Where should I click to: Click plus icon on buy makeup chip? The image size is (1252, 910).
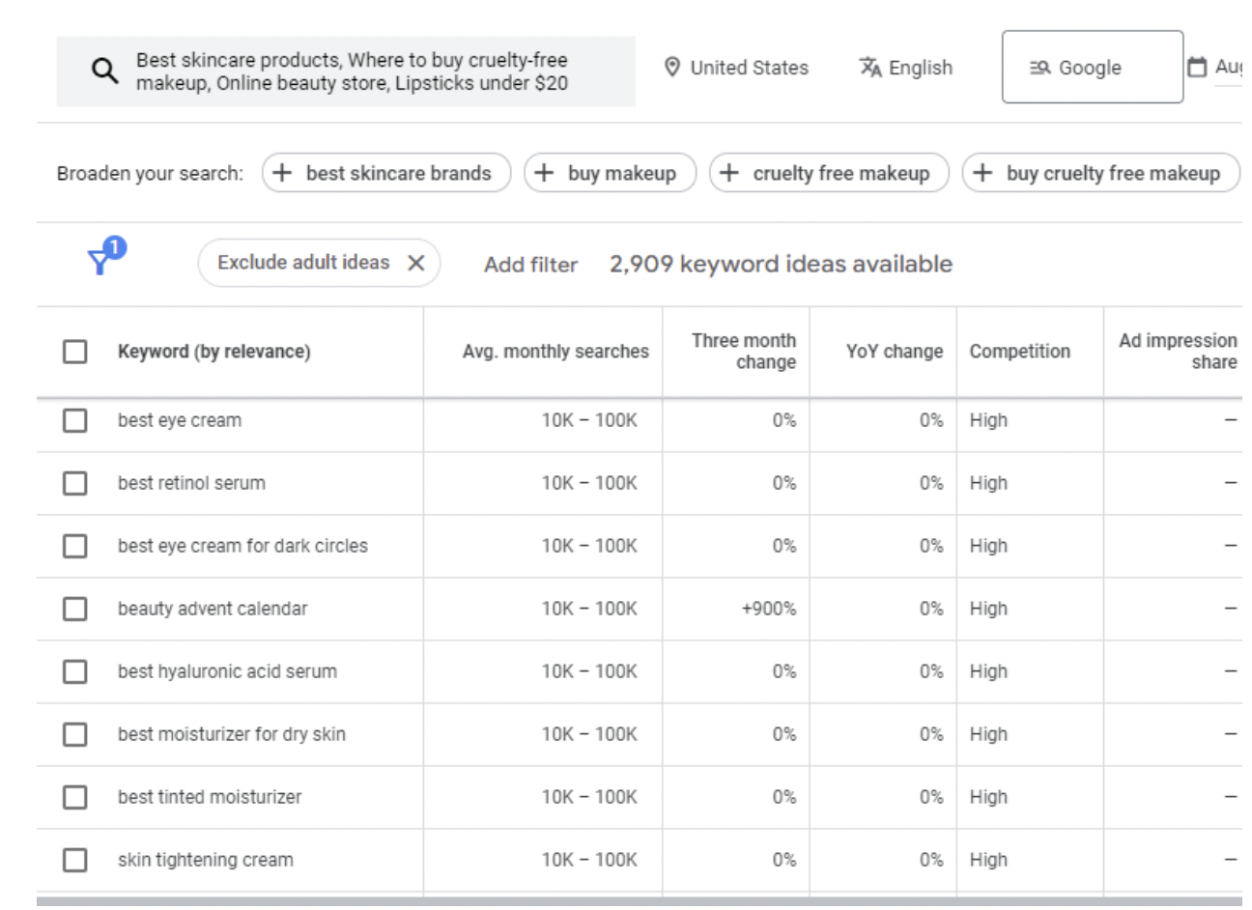tap(545, 173)
